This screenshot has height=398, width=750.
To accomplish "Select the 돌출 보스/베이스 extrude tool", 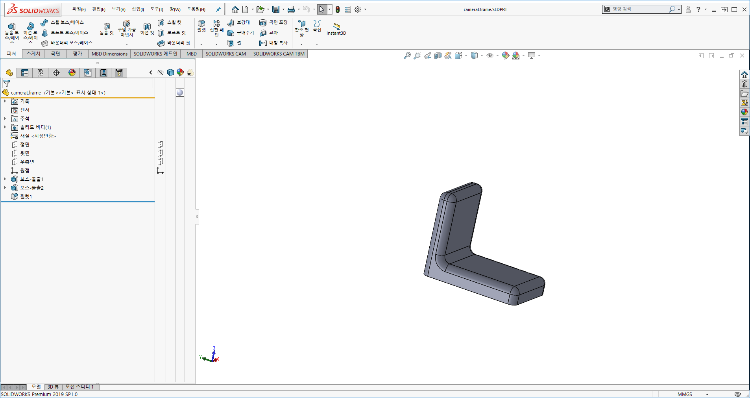I will click(11, 33).
